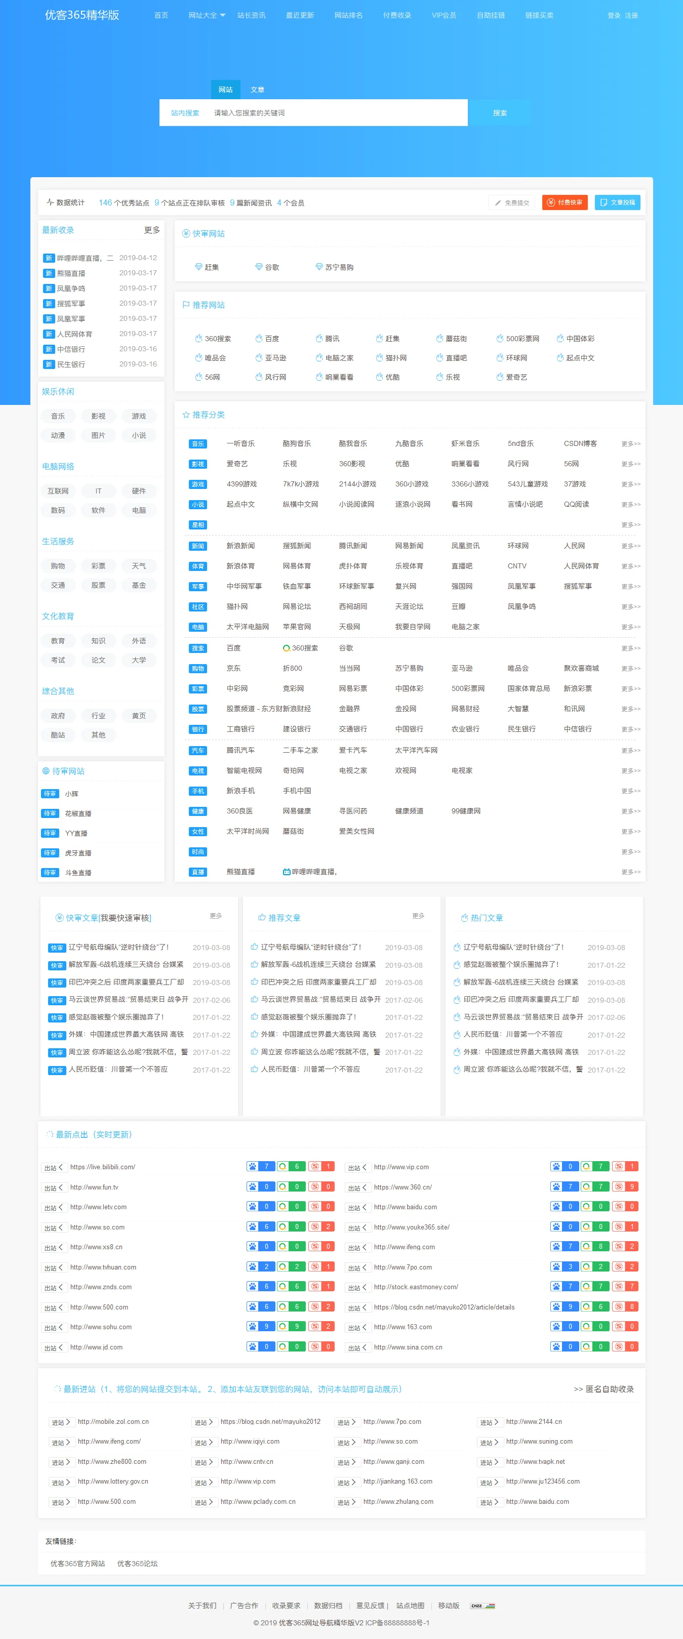Click the 影视 category badge in 推荐分类

[198, 465]
